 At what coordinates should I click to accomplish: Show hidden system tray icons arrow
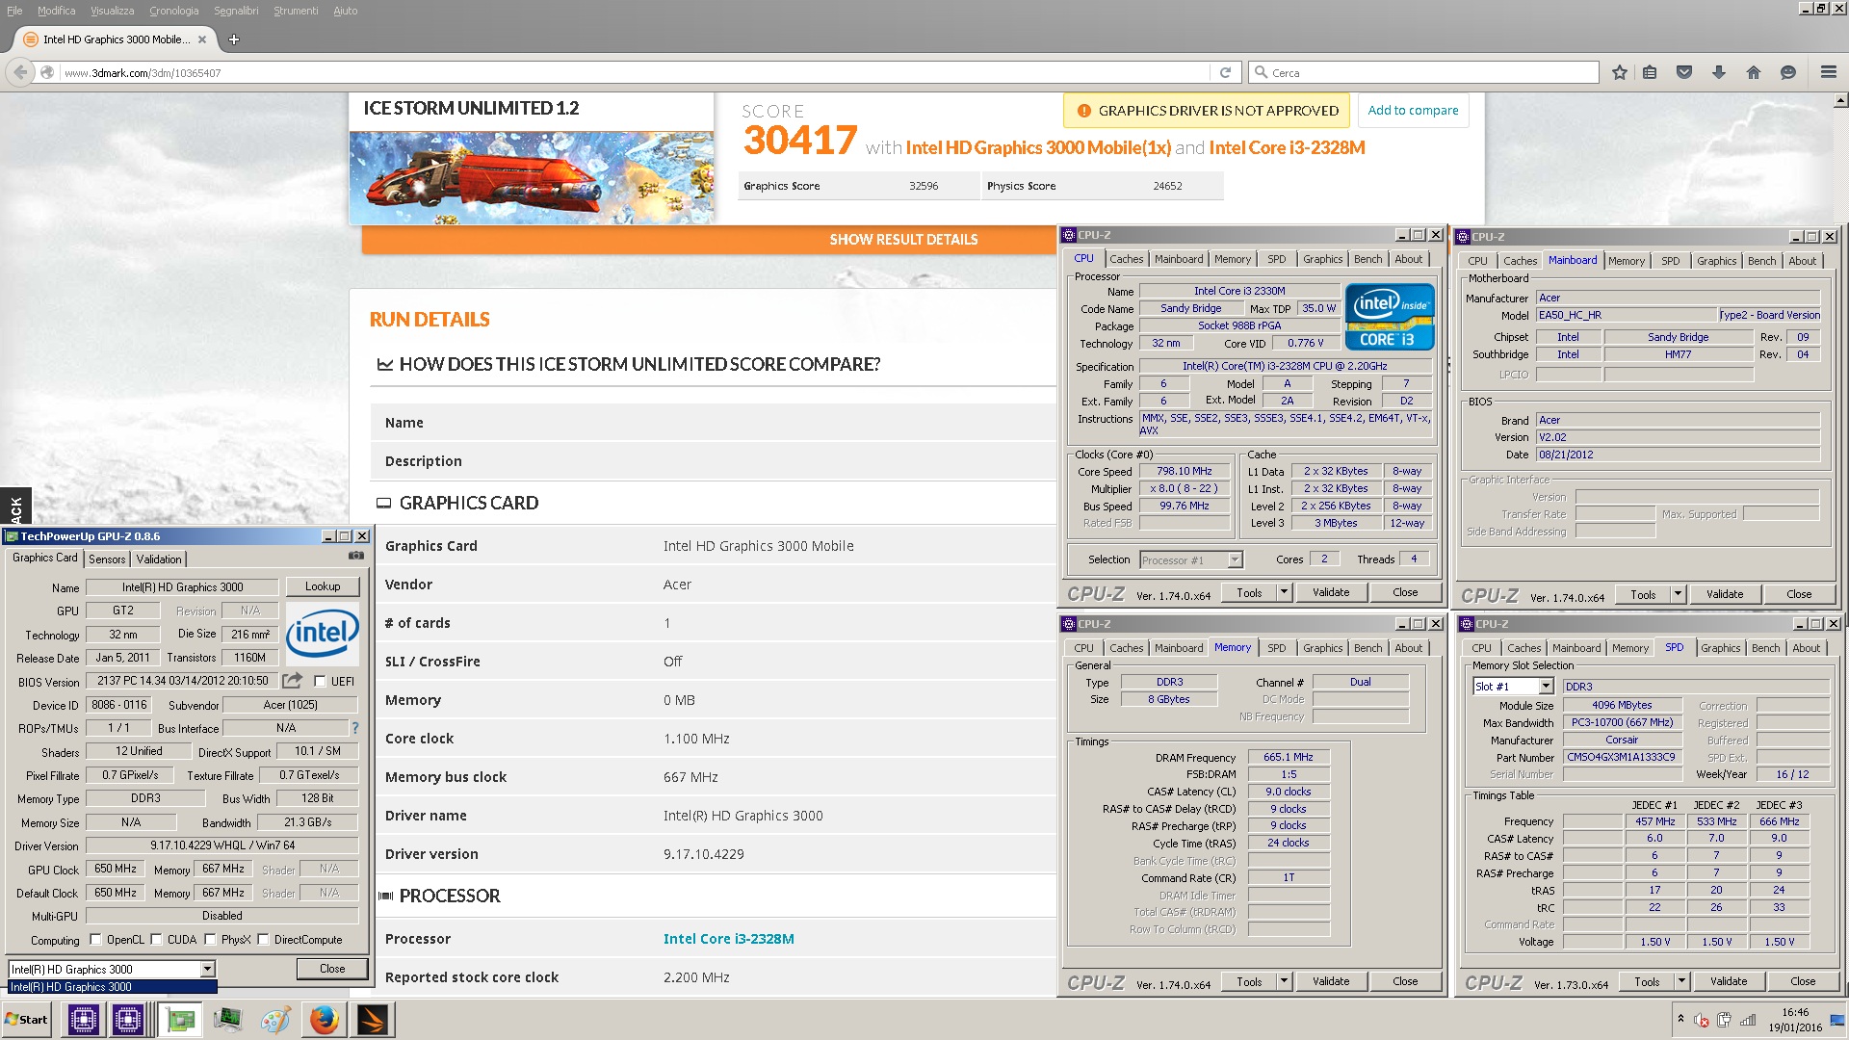pos(1680,1019)
